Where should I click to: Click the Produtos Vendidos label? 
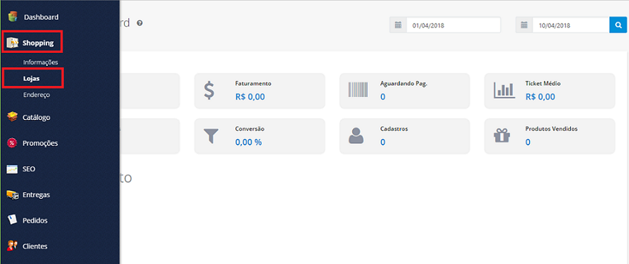(551, 129)
